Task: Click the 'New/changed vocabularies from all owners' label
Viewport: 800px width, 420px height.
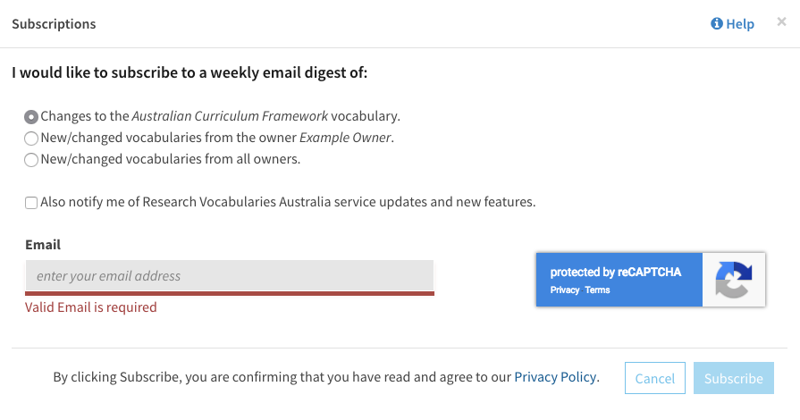Action: pos(171,160)
